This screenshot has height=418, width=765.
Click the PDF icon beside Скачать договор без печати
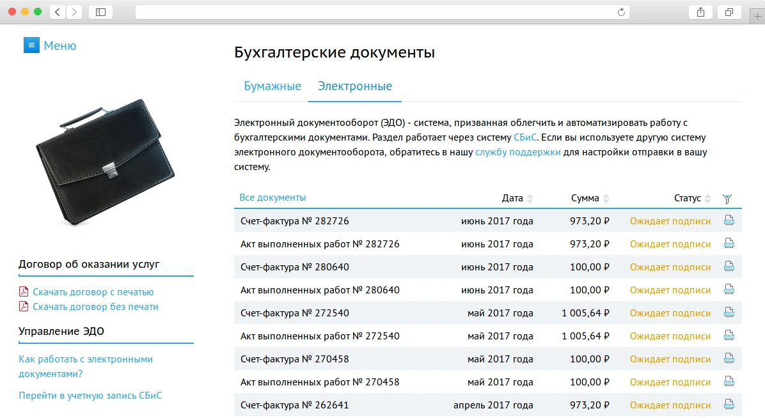24,306
